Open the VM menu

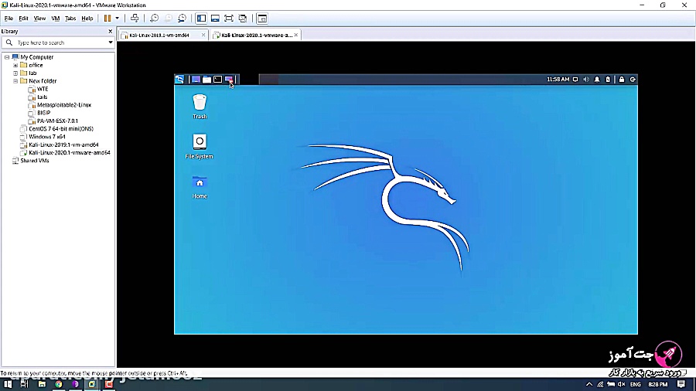click(x=56, y=19)
